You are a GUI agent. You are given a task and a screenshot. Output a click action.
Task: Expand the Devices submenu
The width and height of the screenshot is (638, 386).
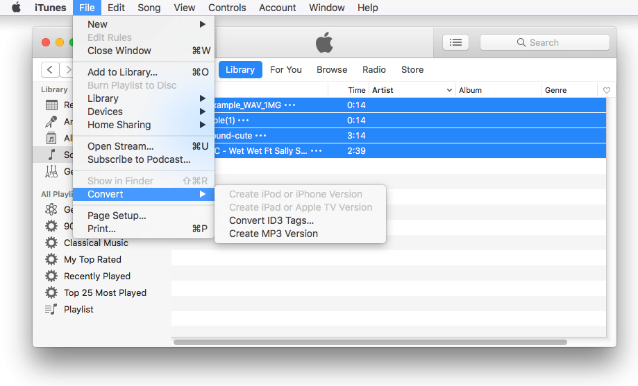pos(202,112)
